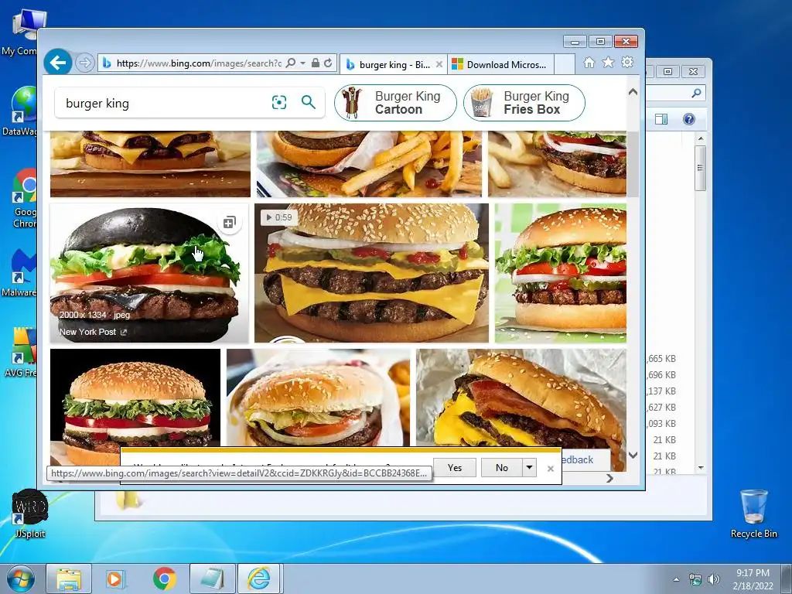This screenshot has height=594, width=792.
Task: Open the Recycle Bin
Action: 753,514
